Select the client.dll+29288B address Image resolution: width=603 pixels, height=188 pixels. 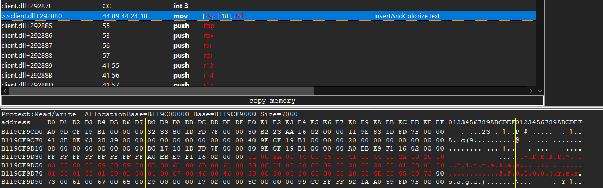27,75
